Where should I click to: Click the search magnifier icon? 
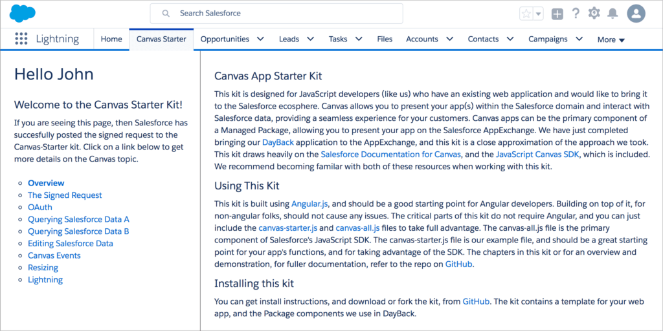pyautogui.click(x=166, y=14)
